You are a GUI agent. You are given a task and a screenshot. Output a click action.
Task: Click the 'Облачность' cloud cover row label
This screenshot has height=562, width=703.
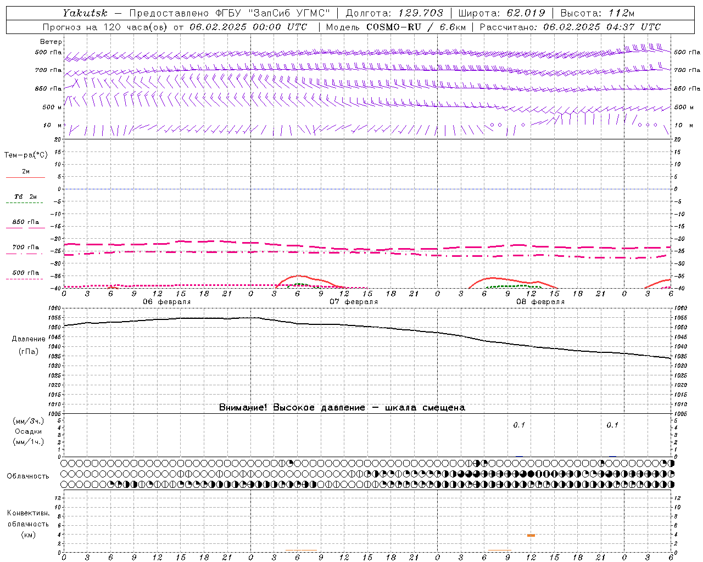(28, 476)
